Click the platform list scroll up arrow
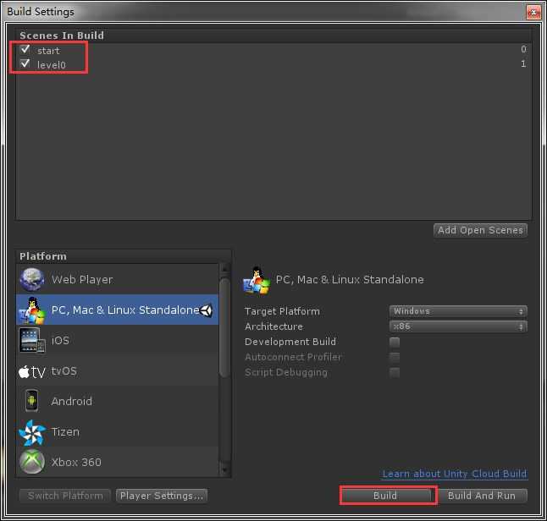Screen dimensions: 547x521 [225, 270]
